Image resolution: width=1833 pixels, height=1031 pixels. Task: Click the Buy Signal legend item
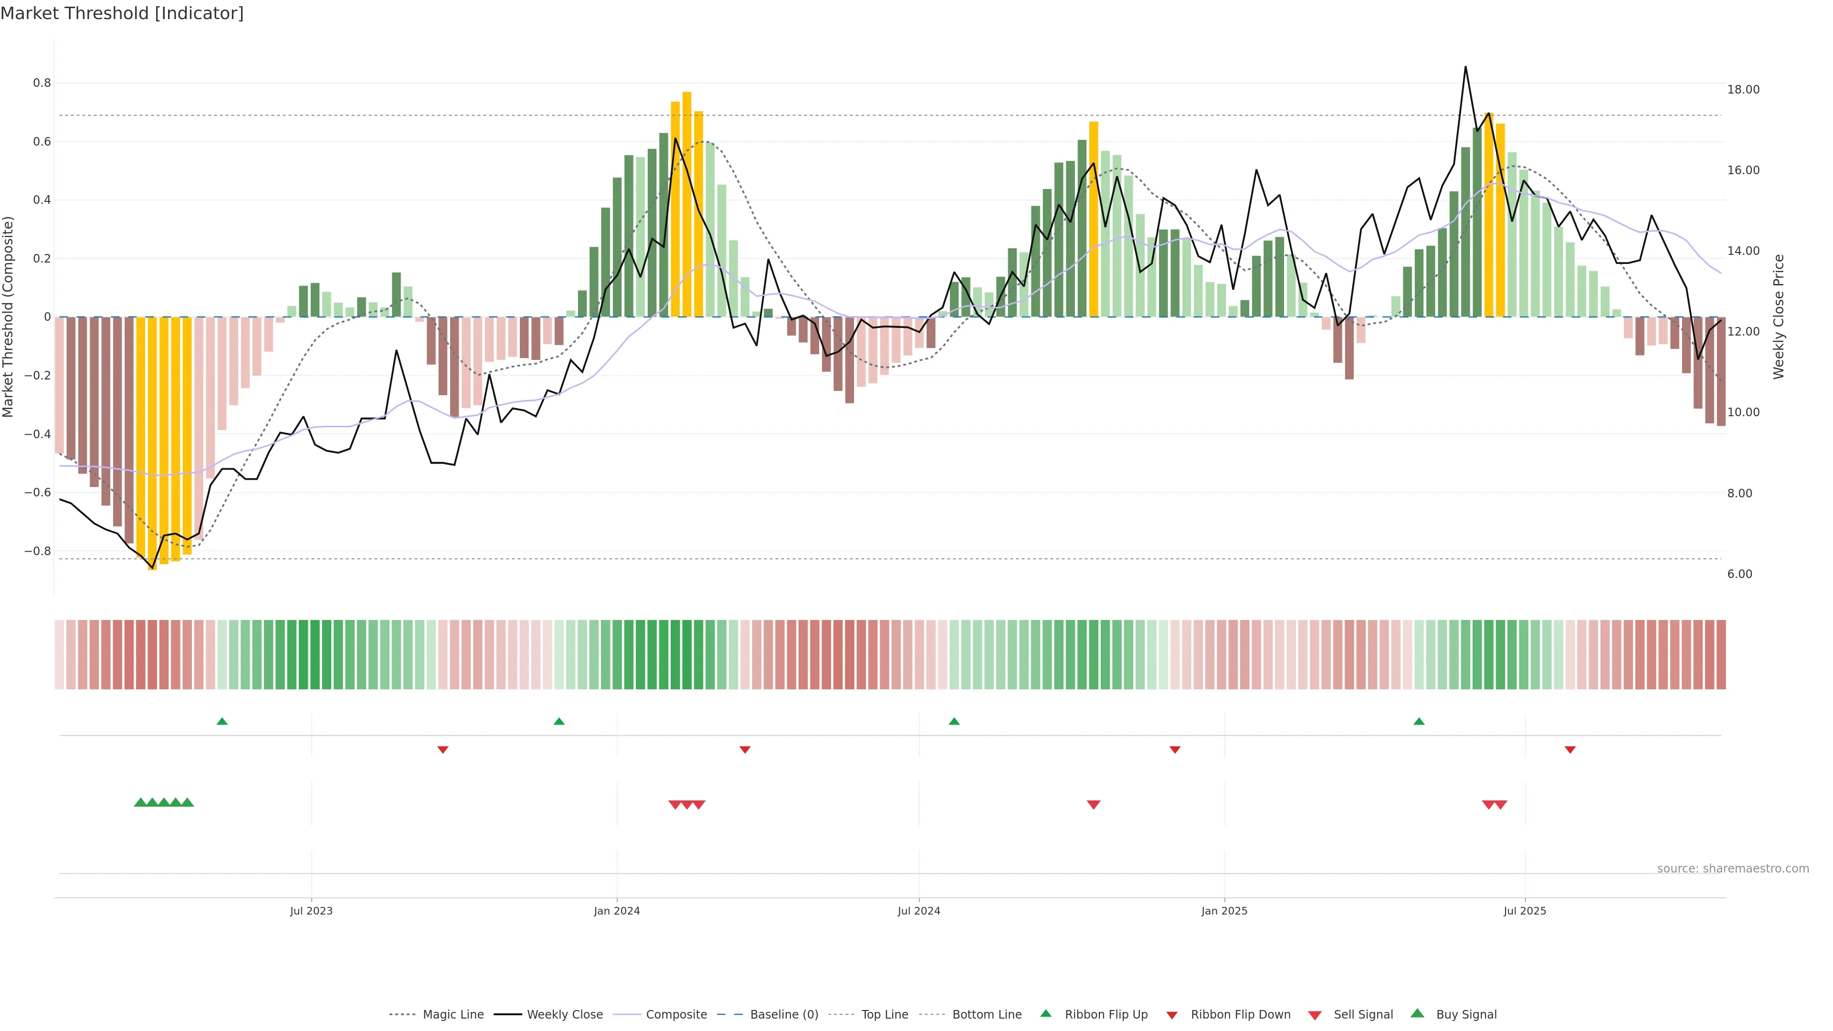coord(1466,1015)
